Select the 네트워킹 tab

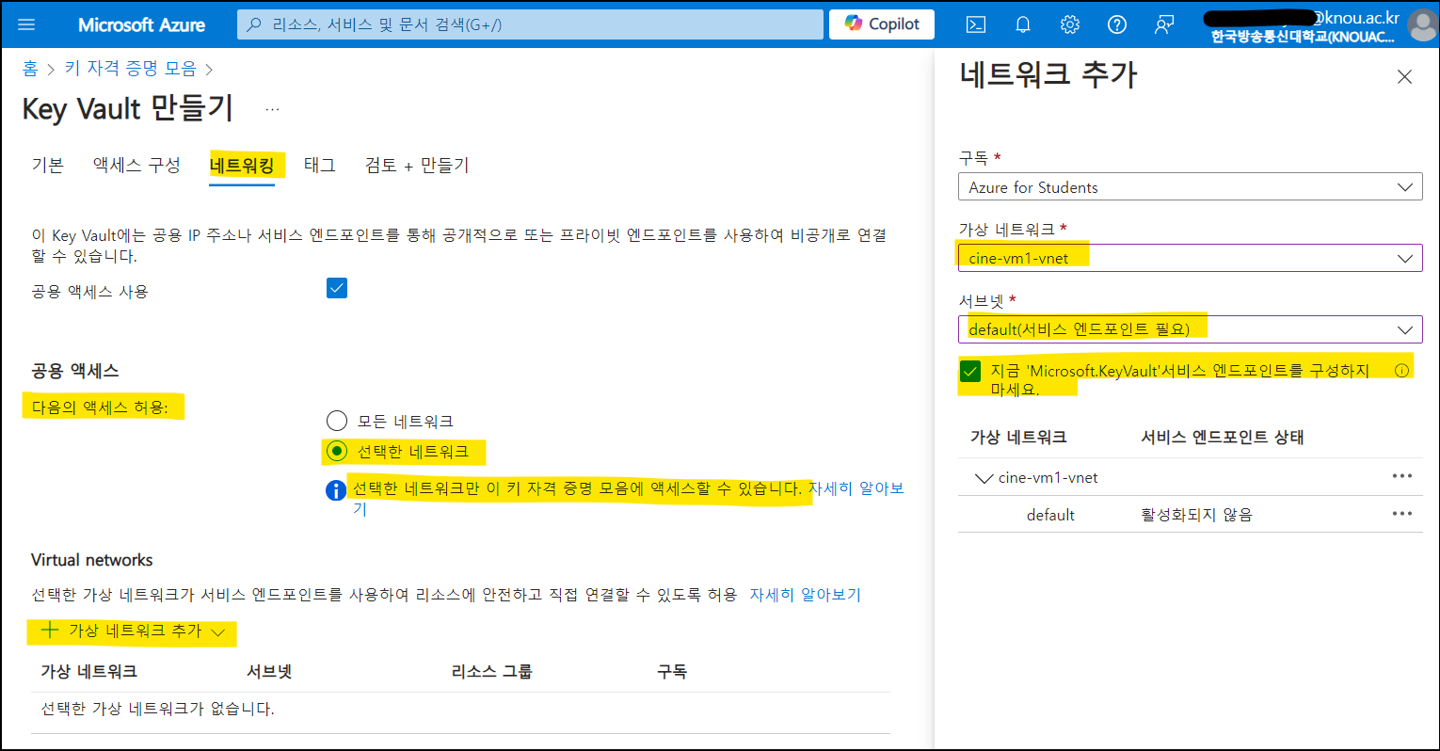click(x=242, y=167)
